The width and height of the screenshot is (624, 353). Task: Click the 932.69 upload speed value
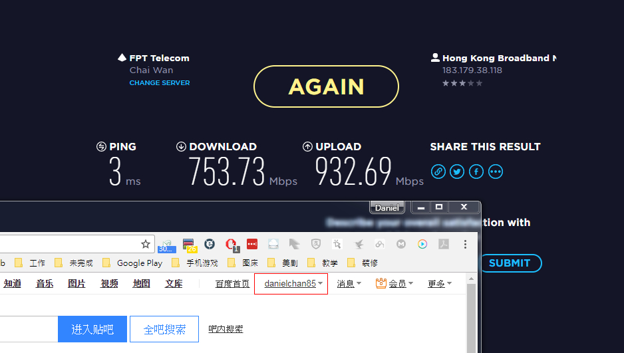[353, 171]
